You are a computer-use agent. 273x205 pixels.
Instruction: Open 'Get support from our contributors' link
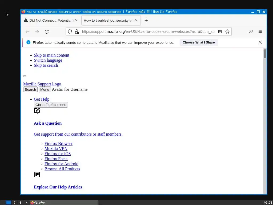coord(78,134)
